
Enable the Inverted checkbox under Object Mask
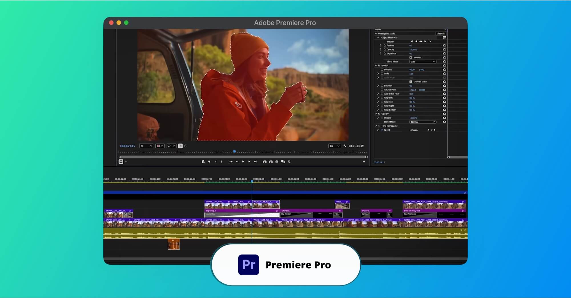point(411,58)
